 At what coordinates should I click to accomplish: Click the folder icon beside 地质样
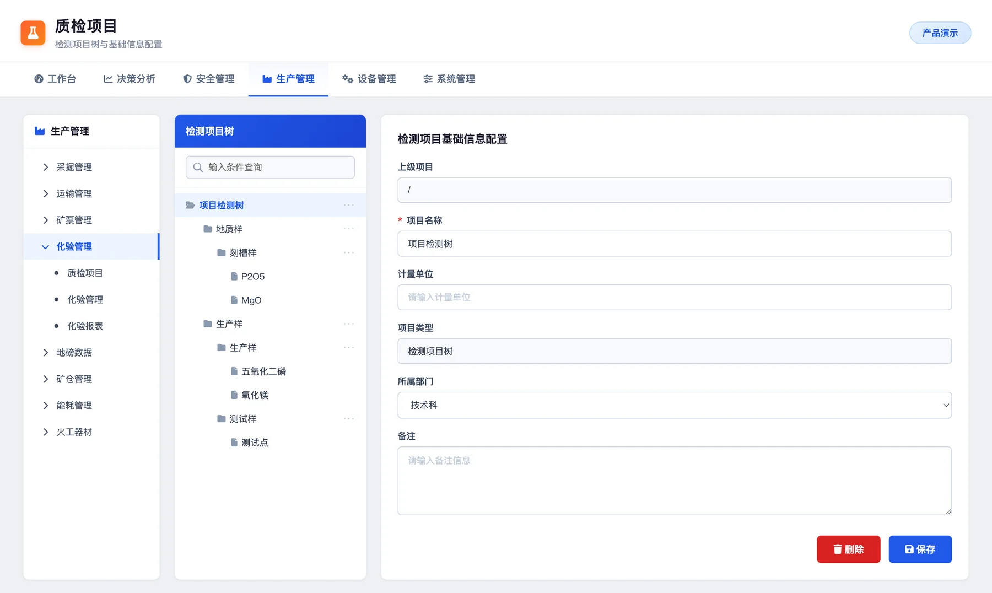[x=208, y=229]
